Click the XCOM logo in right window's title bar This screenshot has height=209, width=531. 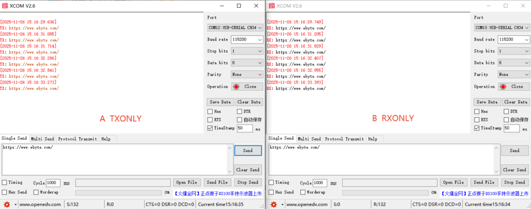point(272,6)
